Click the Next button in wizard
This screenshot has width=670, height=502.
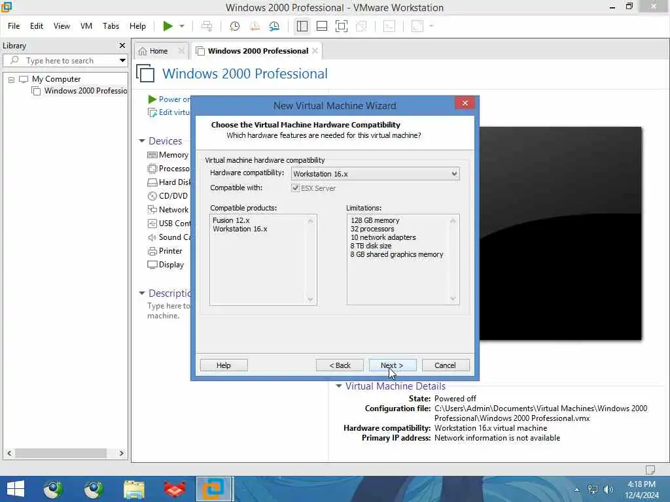coord(393,365)
